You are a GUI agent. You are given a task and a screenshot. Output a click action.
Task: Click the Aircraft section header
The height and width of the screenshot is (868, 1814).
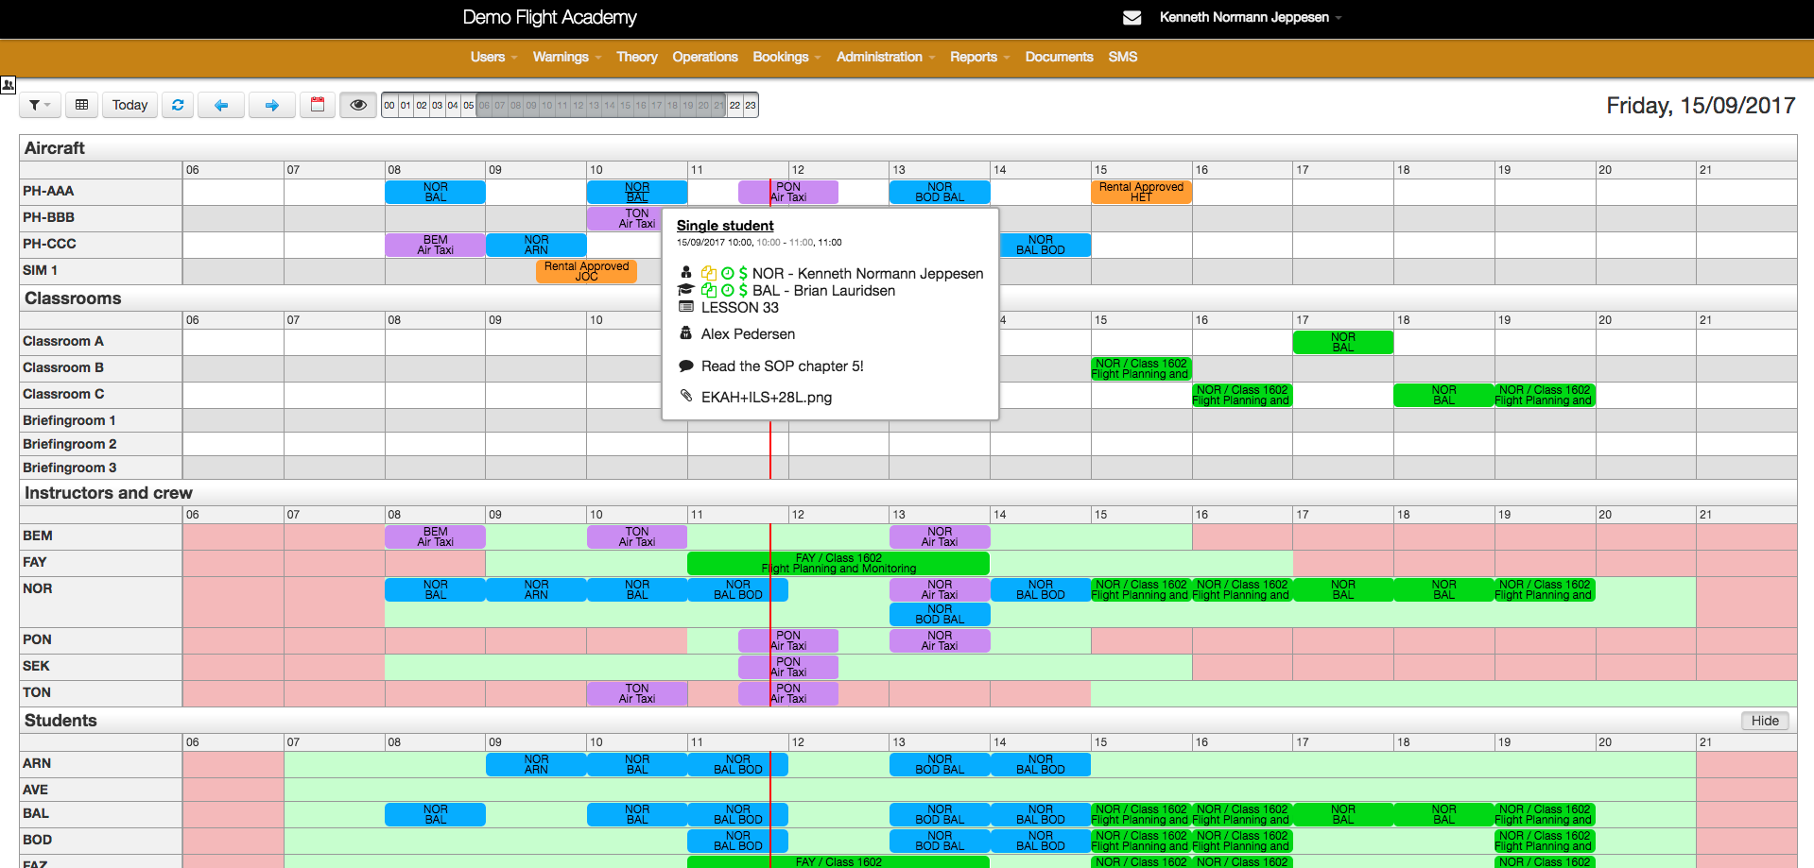tap(55, 148)
